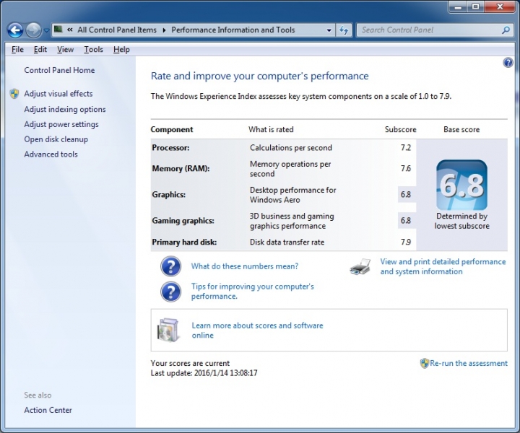Image resolution: width=520 pixels, height=433 pixels.
Task: Expand the double-chevron breadcrumb overflow
Action: 69,30
